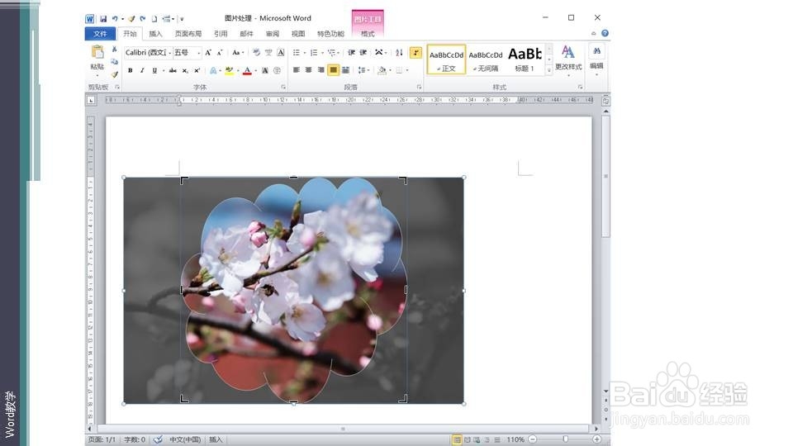The width and height of the screenshot is (793, 446).
Task: Activate the Format Painter brush
Action: 114,74
